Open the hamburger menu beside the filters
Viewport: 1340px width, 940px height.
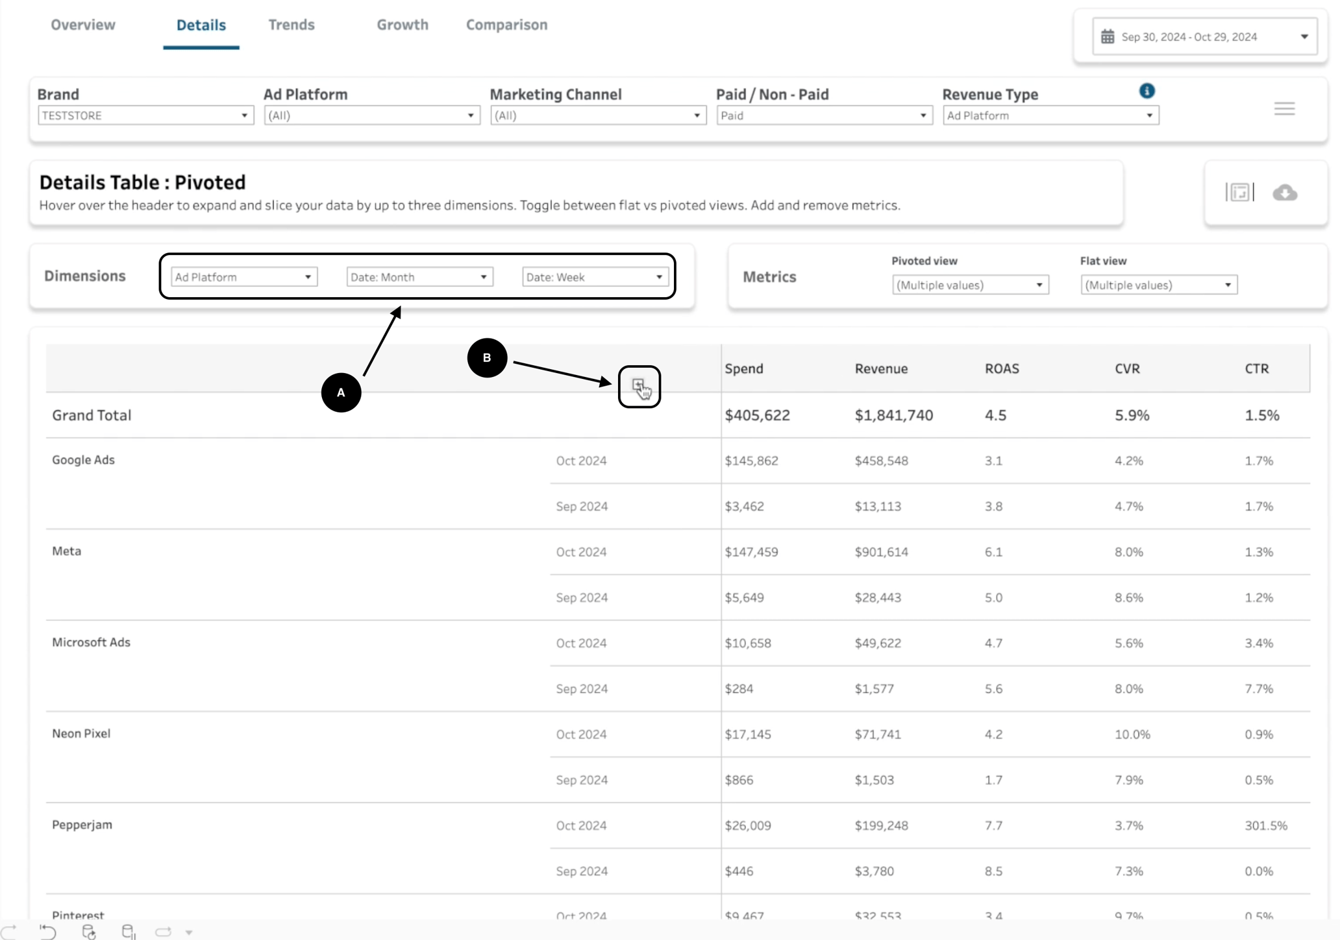click(1284, 108)
